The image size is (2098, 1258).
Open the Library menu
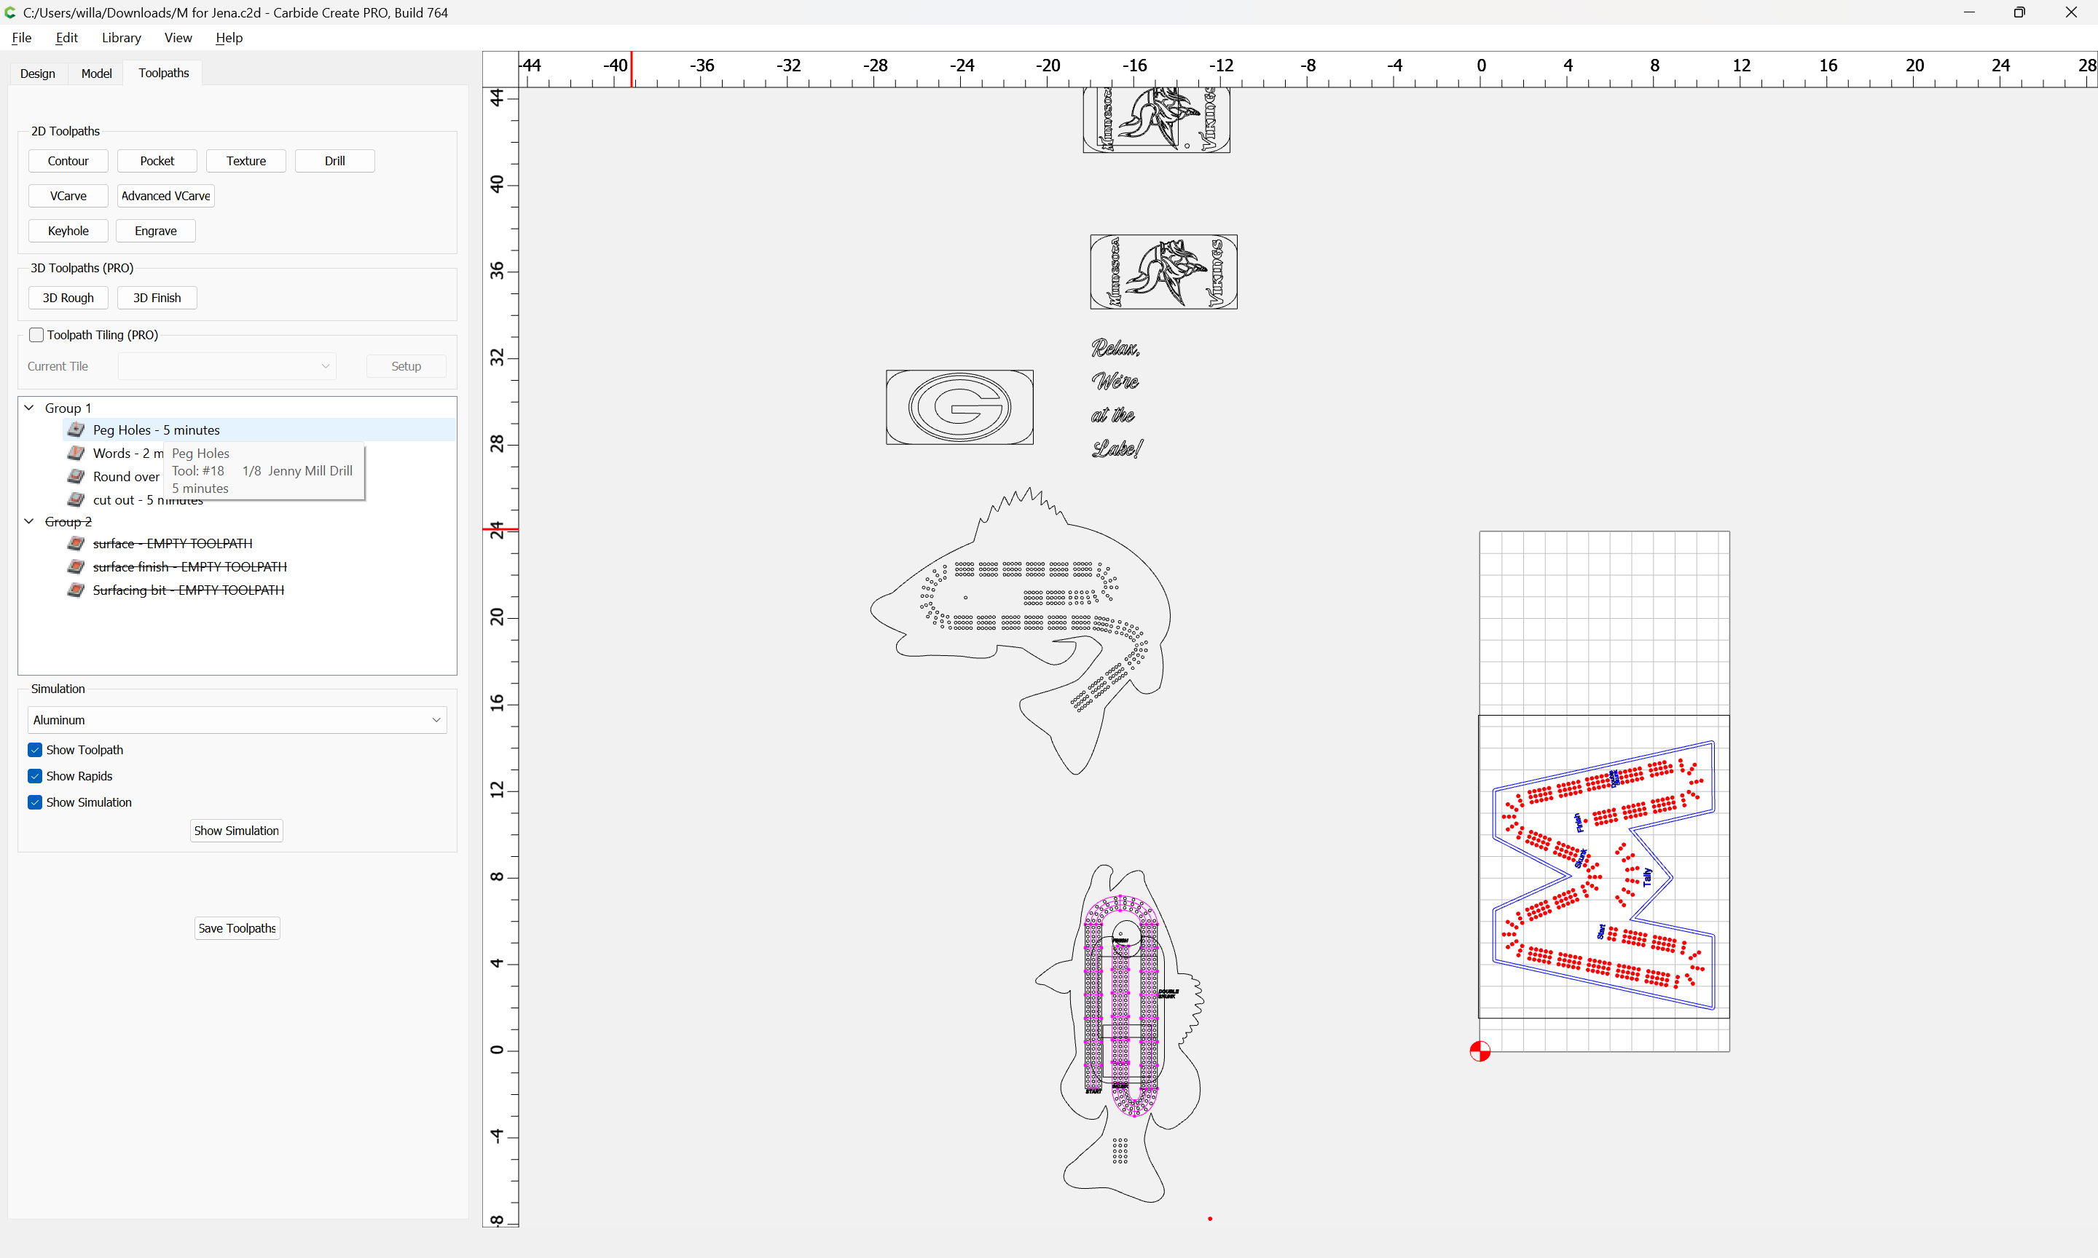point(121,37)
